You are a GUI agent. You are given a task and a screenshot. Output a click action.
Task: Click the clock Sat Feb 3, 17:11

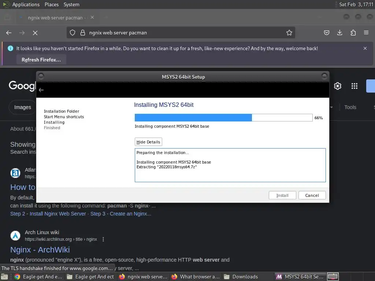click(x=356, y=4)
